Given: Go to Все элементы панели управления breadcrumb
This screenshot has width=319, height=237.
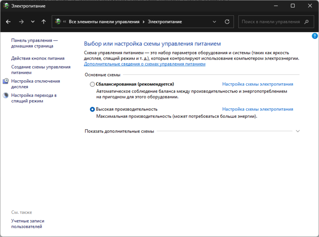Looking at the screenshot, I should pyautogui.click(x=104, y=22).
